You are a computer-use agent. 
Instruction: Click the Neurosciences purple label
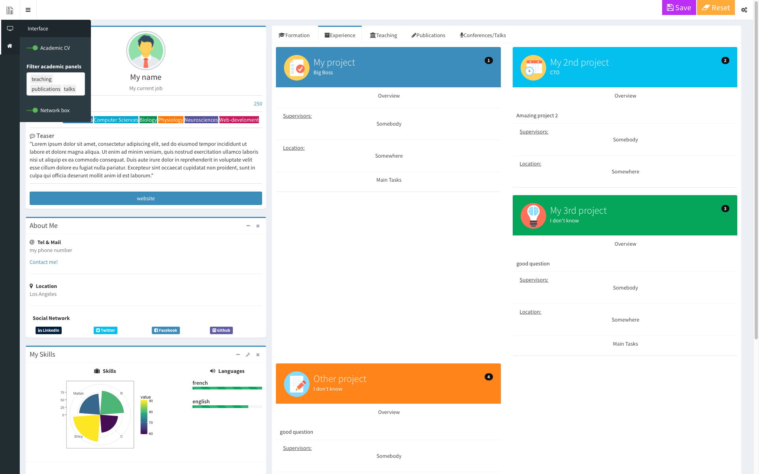[x=201, y=120]
